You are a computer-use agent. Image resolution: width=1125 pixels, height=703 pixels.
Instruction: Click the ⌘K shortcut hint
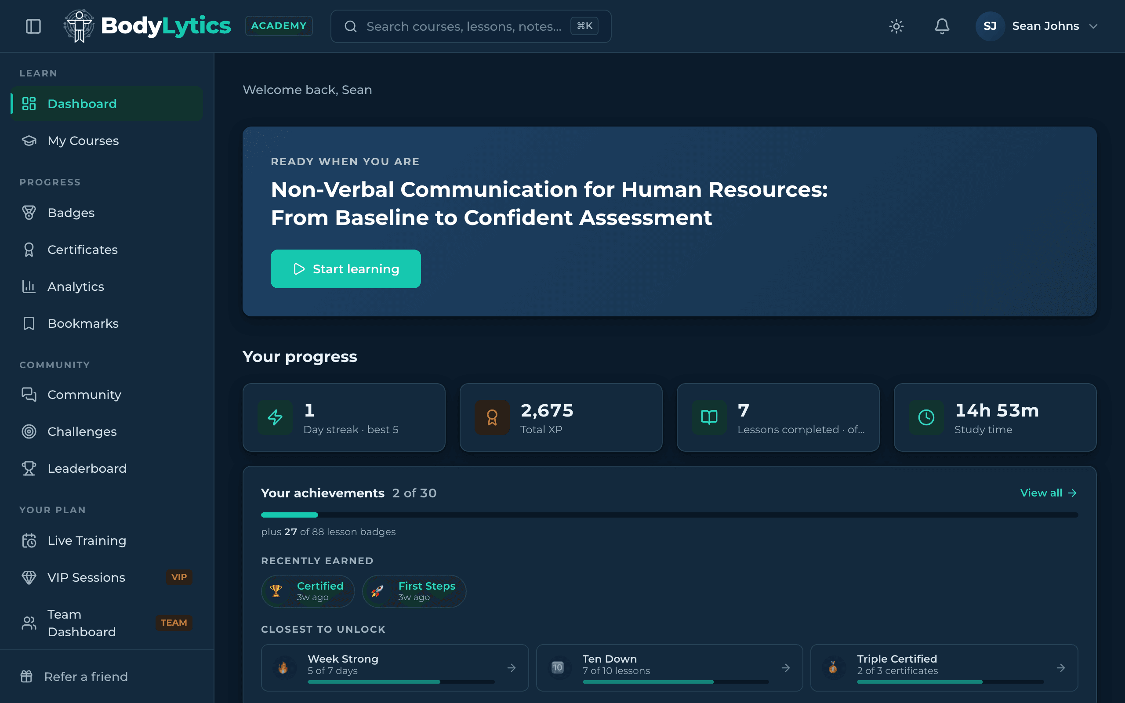pos(584,26)
